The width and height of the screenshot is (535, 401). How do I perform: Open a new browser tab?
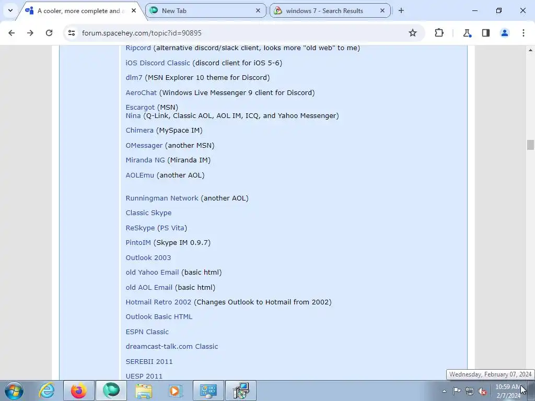point(401,10)
